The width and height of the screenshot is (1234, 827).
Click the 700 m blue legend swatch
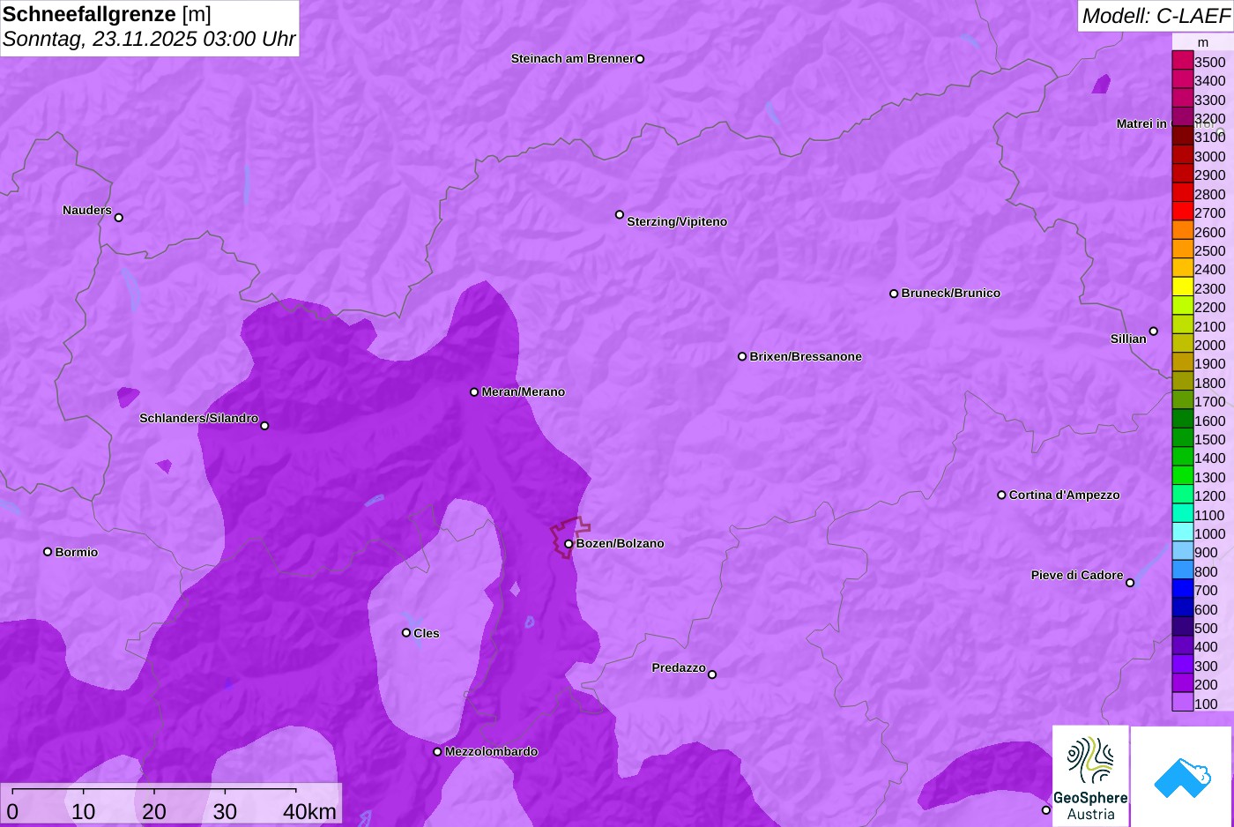tap(1183, 590)
